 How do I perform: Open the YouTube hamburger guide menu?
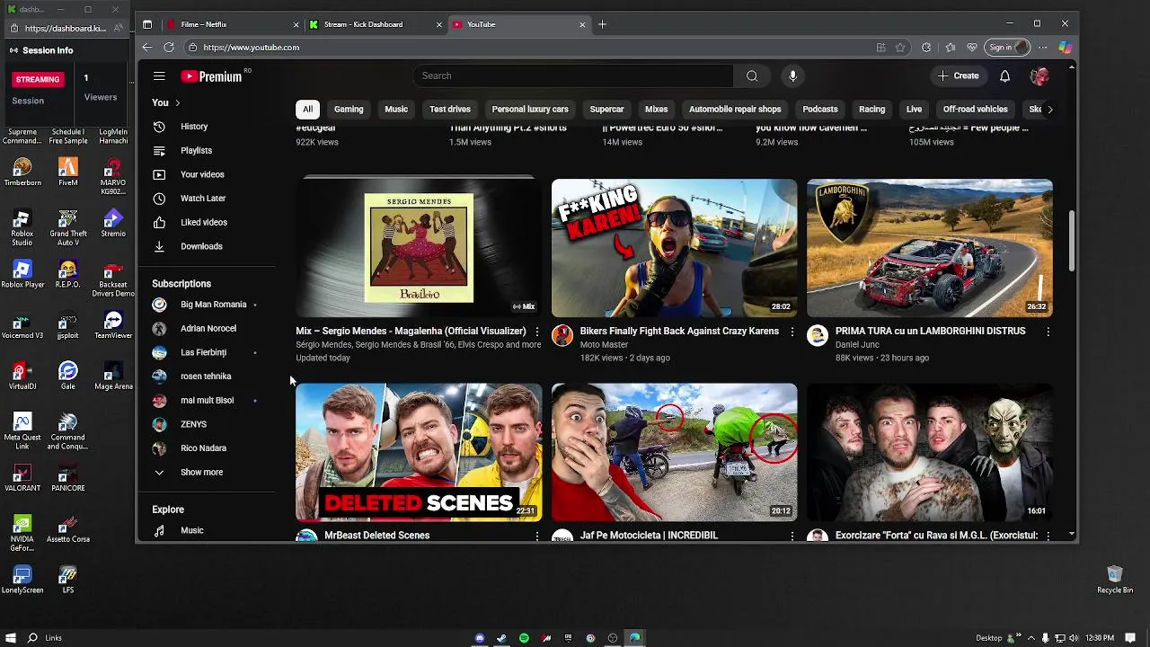click(159, 76)
